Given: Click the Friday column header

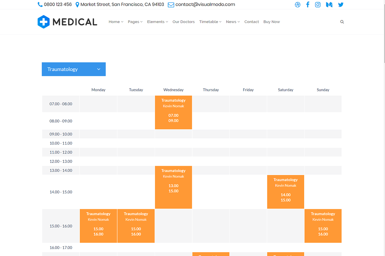Looking at the screenshot, I should tap(248, 90).
